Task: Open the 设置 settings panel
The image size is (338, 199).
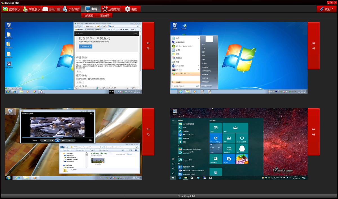Action: (131, 9)
